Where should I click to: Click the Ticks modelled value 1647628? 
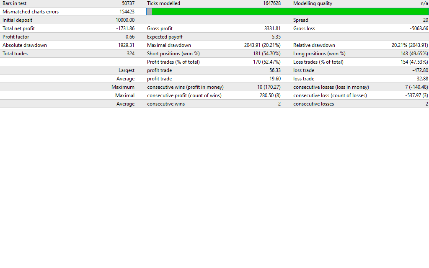tap(269, 3)
